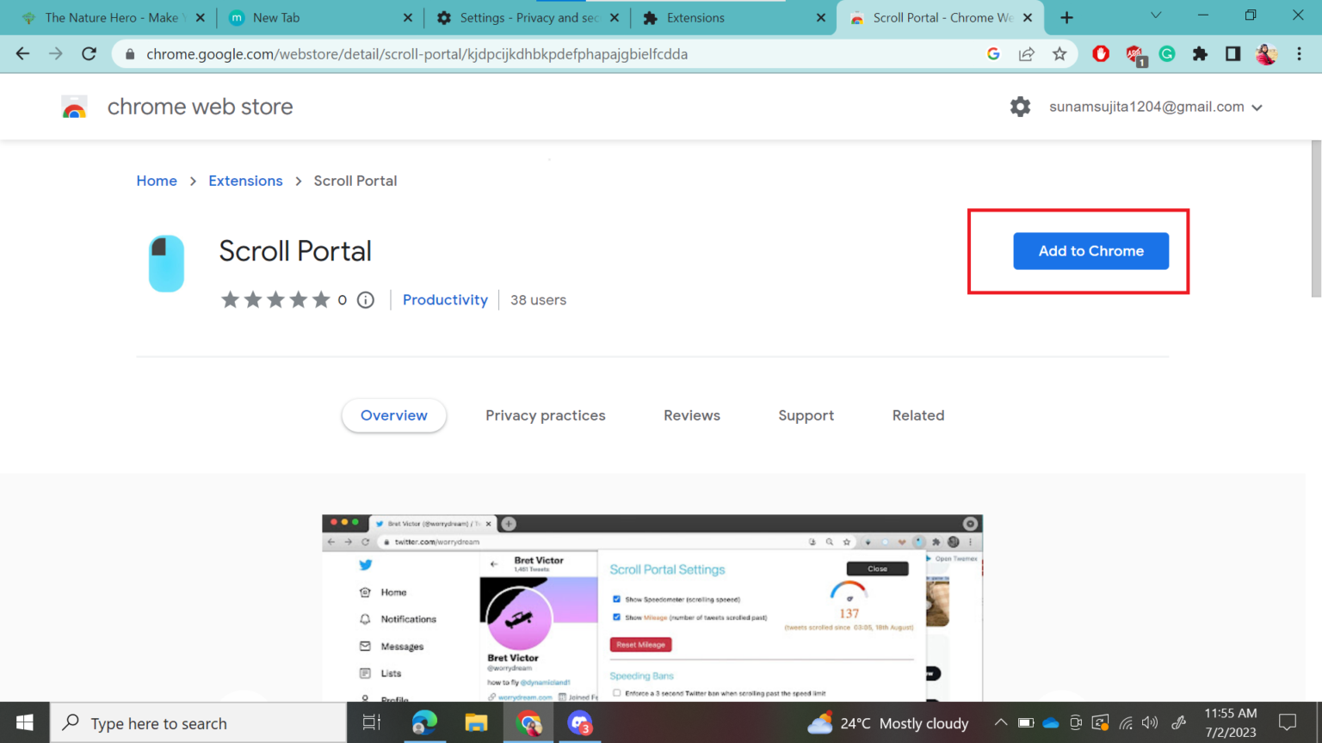Open the tab search chevron

coord(1156,15)
